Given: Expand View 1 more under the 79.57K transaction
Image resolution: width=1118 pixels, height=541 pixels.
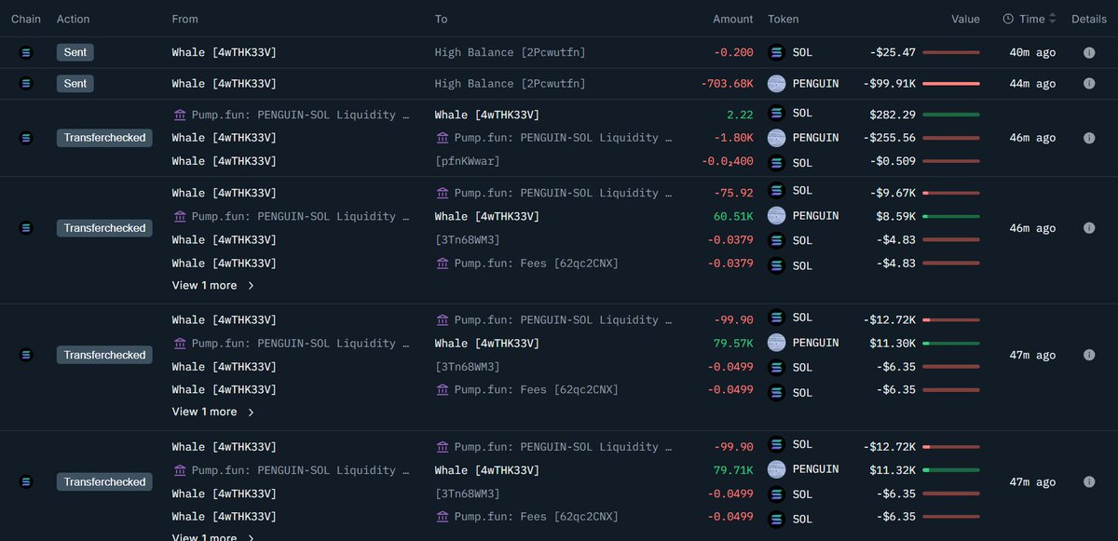Looking at the screenshot, I should pos(212,412).
